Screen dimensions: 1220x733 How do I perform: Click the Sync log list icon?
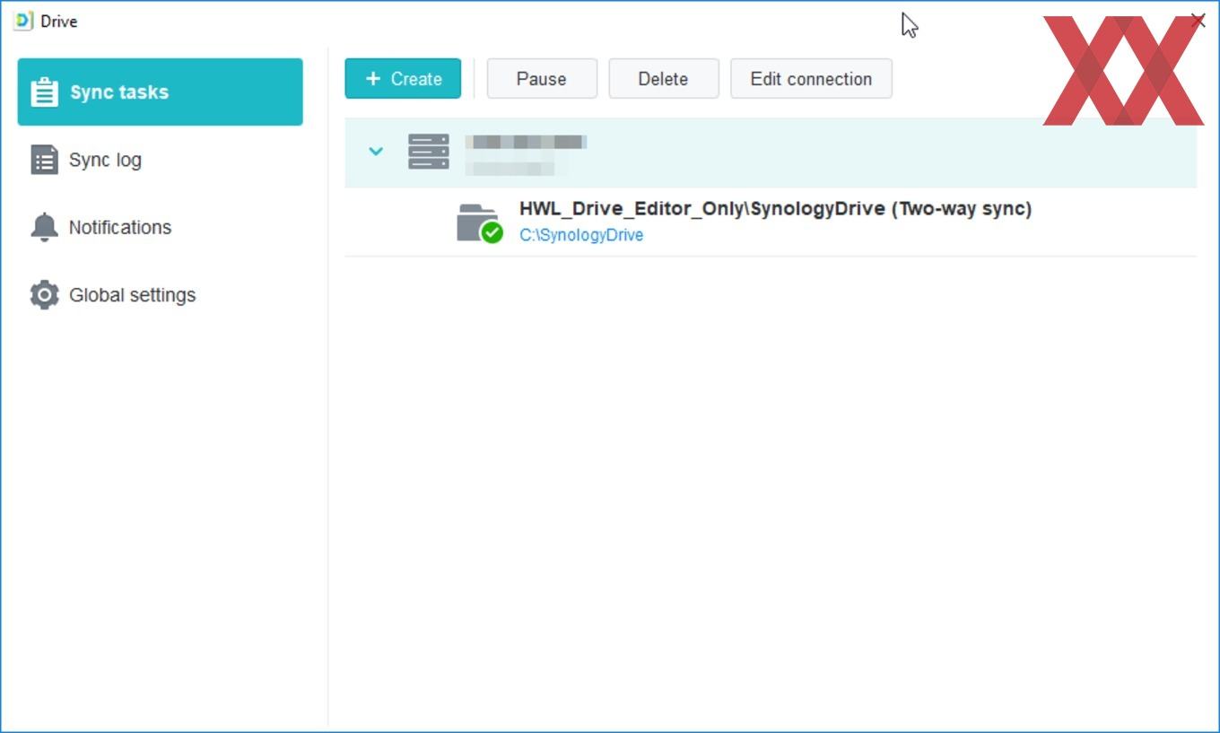[44, 160]
